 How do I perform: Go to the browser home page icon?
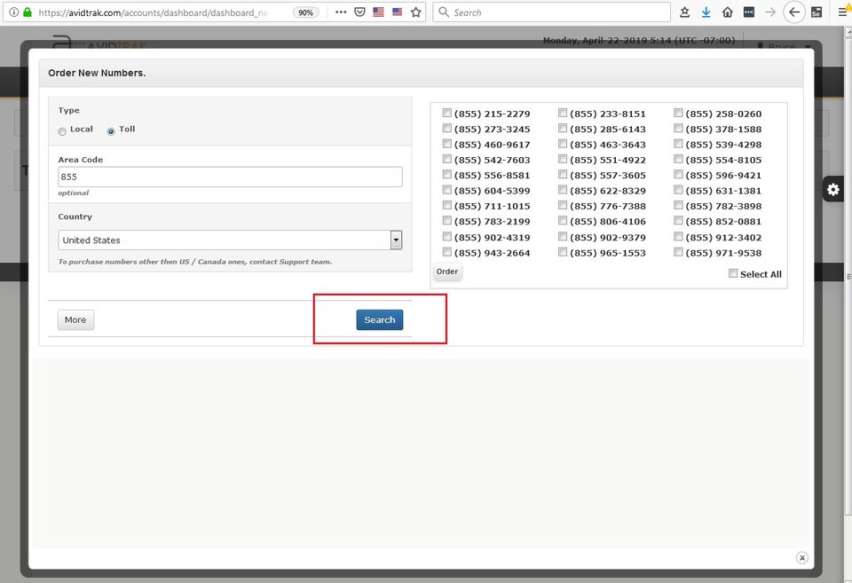[x=728, y=12]
